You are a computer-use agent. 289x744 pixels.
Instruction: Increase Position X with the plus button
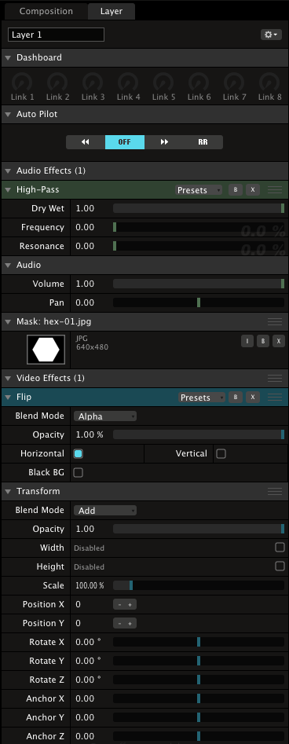coord(130,604)
